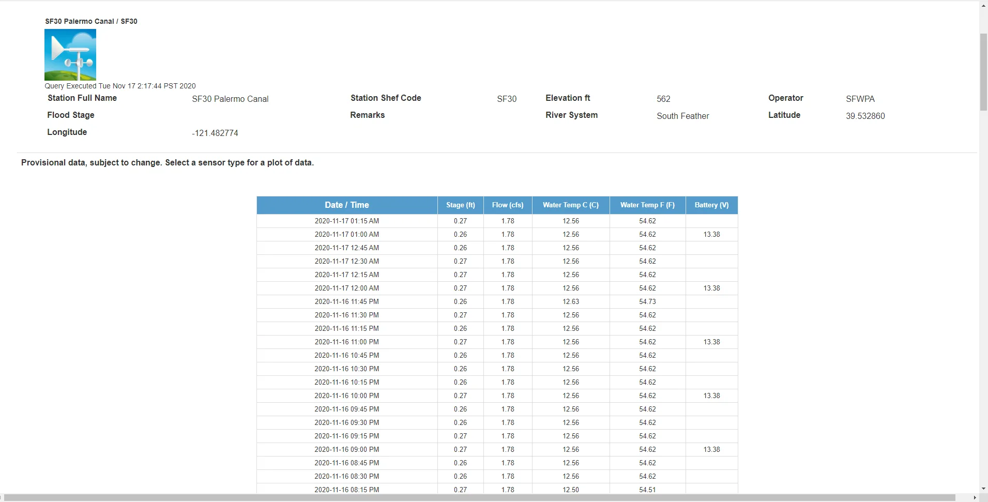Image resolution: width=988 pixels, height=502 pixels.
Task: Click battery value in 10:00 PM row
Action: (x=711, y=395)
